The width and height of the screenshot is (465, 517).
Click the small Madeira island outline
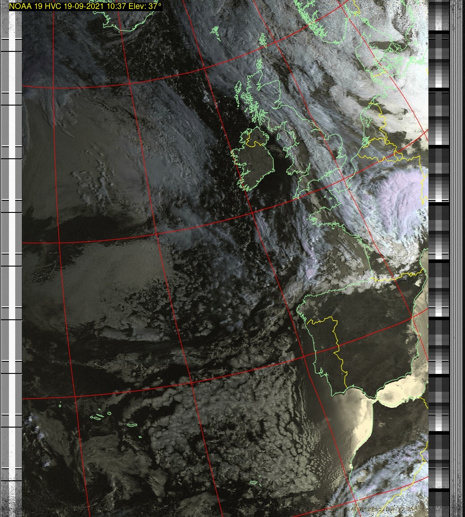pos(254,483)
